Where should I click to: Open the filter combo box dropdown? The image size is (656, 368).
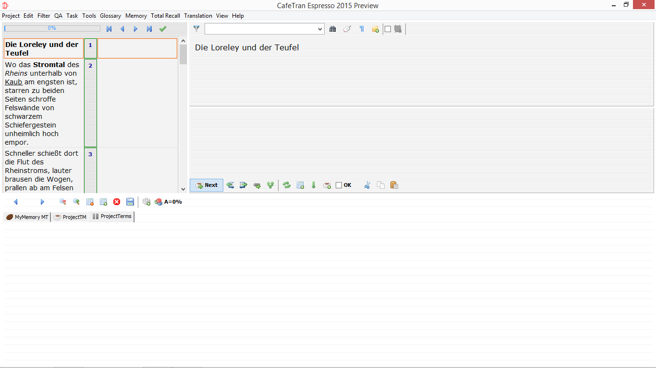[x=320, y=29]
